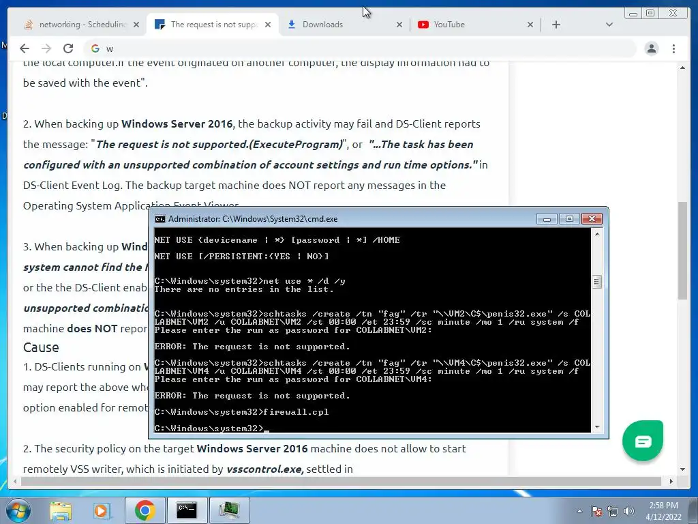This screenshot has height=524, width=698.
Task: Click Chrome's forward arrow button
Action: [x=46, y=48]
